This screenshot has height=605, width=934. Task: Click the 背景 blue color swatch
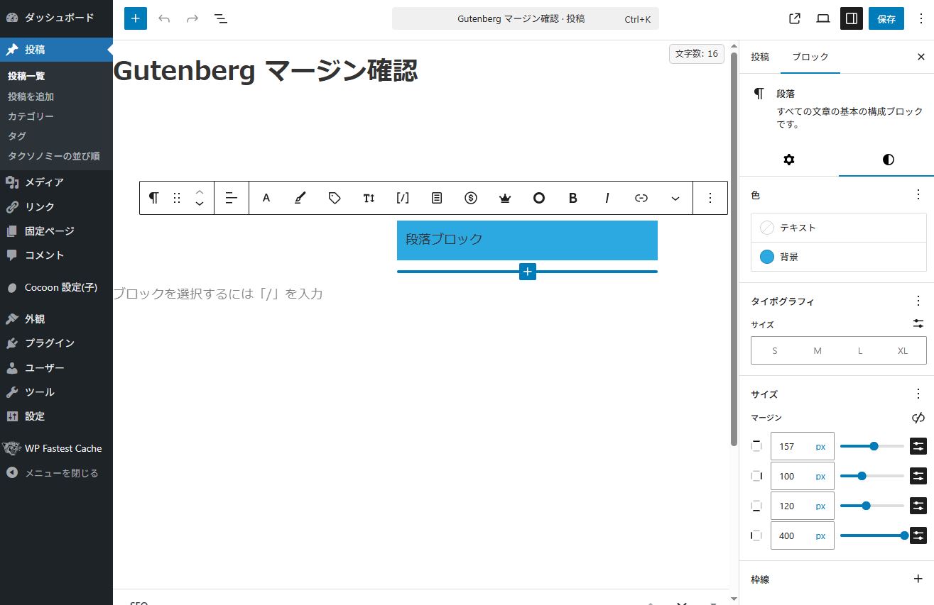coord(767,257)
